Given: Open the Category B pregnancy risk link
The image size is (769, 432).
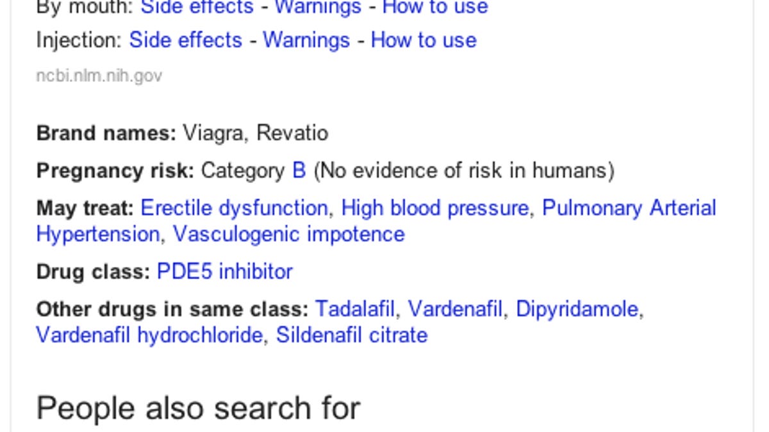Looking at the screenshot, I should coord(299,170).
